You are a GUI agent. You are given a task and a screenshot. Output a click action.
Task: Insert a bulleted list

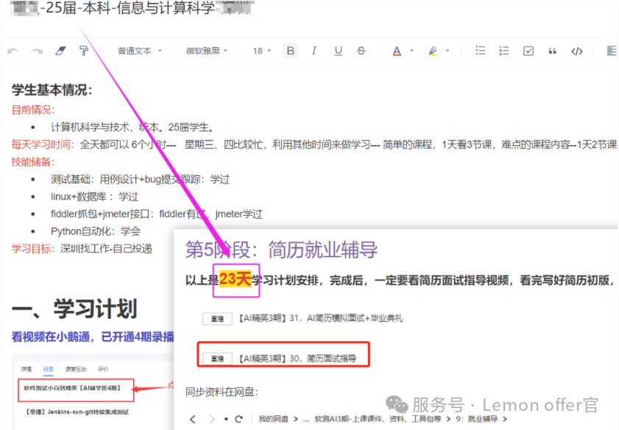point(480,51)
